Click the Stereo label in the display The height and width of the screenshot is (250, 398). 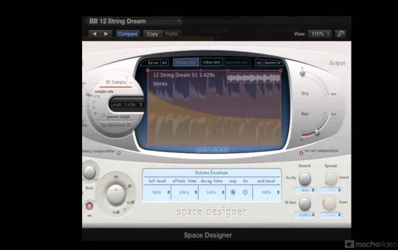[160, 84]
